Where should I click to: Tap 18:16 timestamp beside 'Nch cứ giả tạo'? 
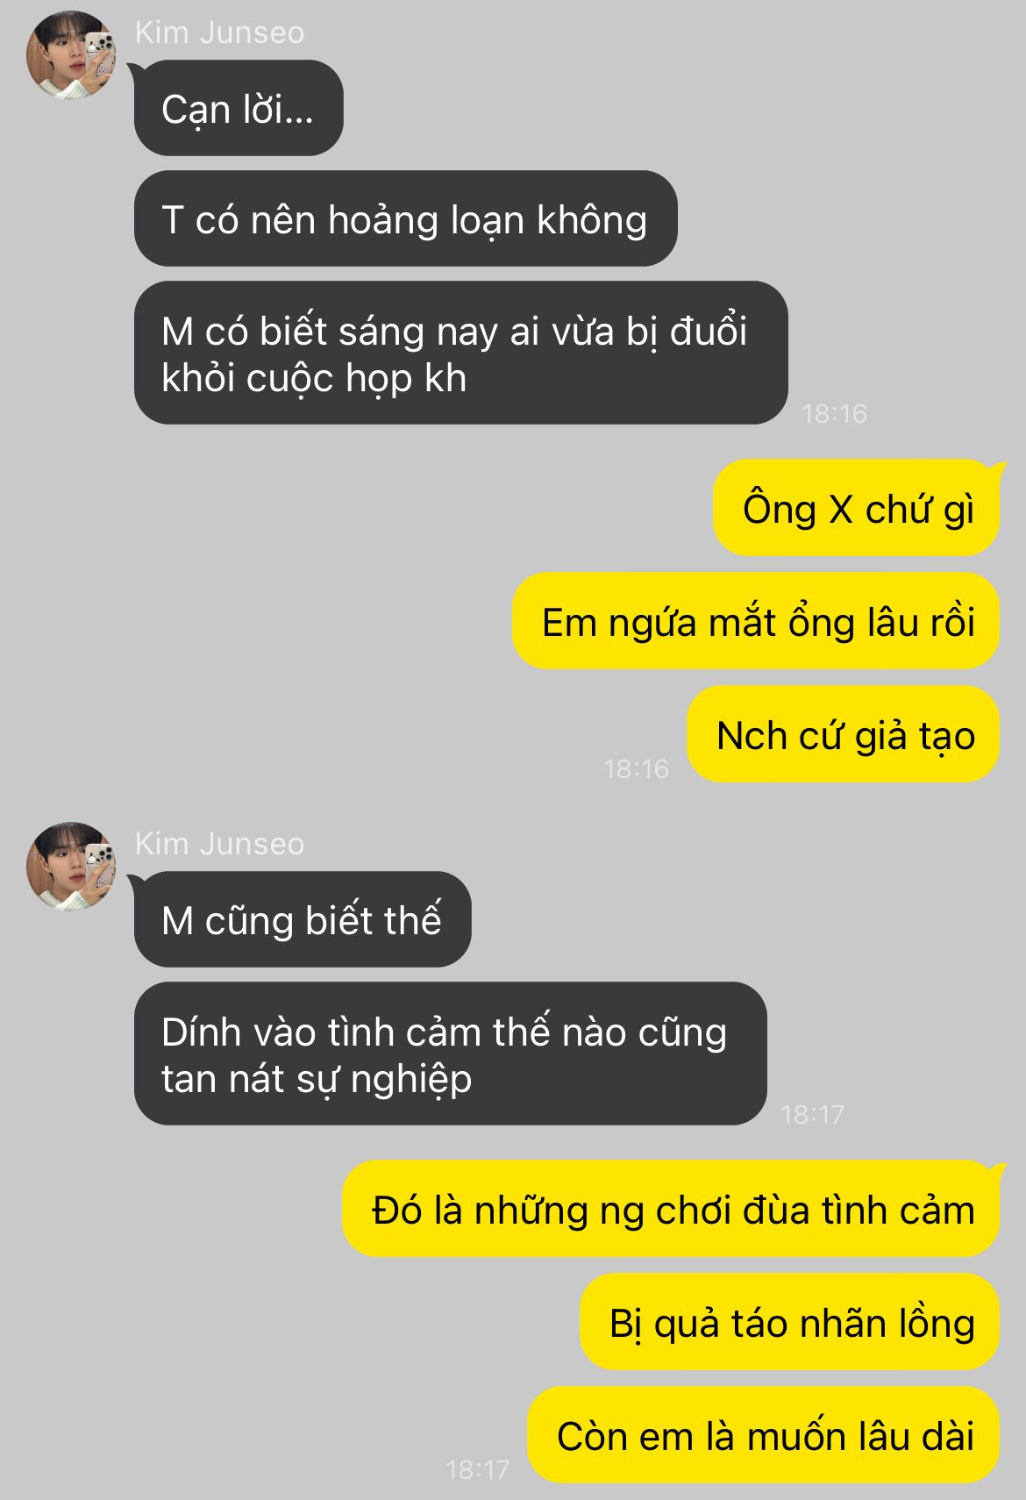[x=636, y=769]
